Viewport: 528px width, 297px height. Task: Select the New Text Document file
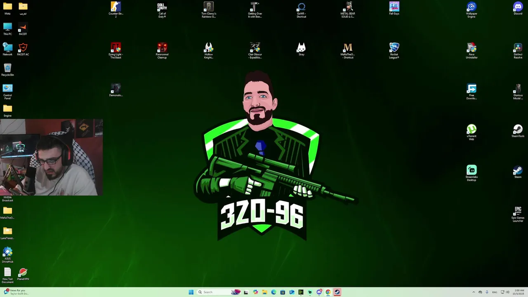(x=7, y=275)
